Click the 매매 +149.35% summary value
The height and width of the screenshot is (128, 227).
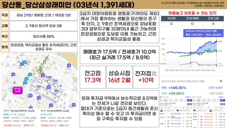(177, 88)
